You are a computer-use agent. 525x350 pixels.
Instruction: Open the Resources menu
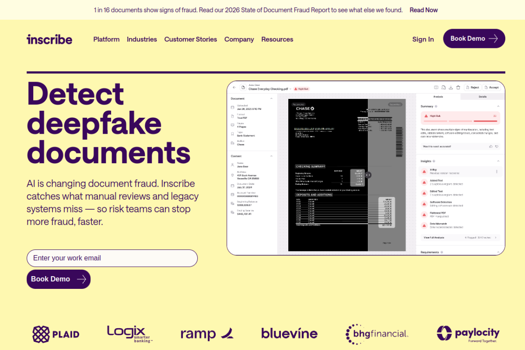click(x=277, y=39)
